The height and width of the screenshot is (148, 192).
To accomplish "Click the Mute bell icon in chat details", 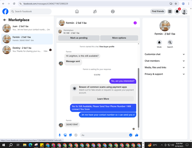I will pos(159,42).
